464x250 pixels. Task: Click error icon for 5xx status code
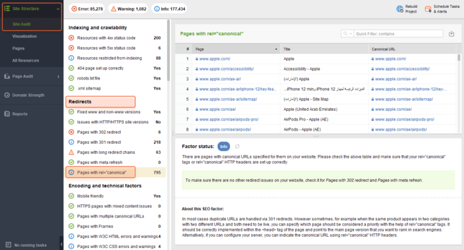pyautogui.click(x=72, y=48)
